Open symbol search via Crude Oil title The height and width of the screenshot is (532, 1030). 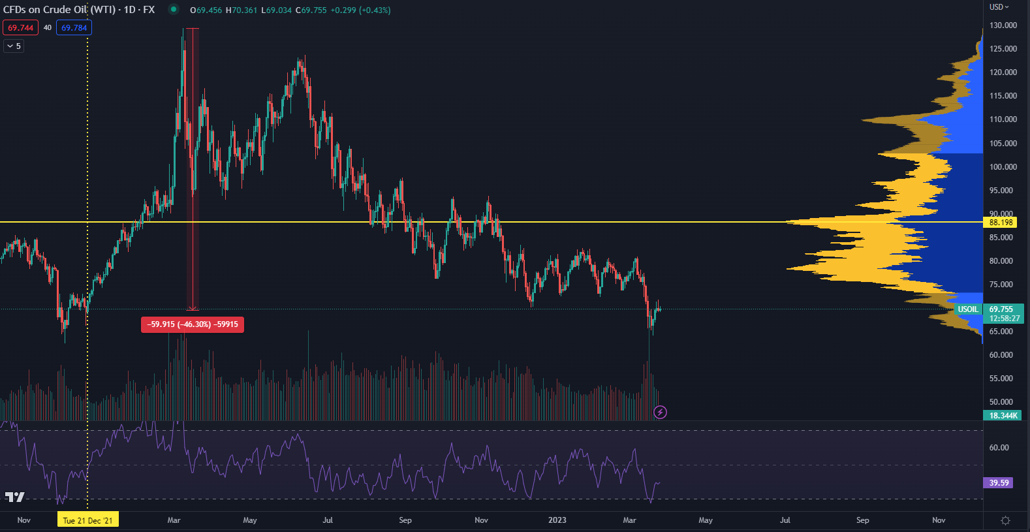coord(78,10)
